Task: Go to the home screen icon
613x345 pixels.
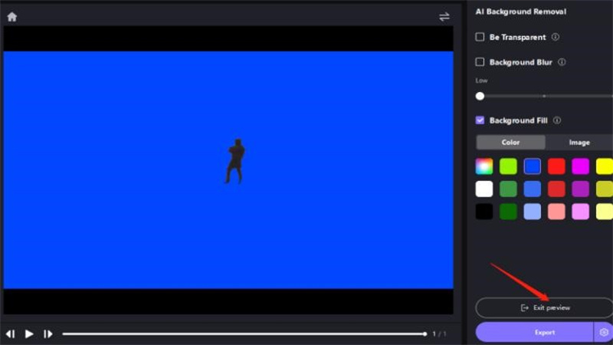Action: tap(12, 17)
